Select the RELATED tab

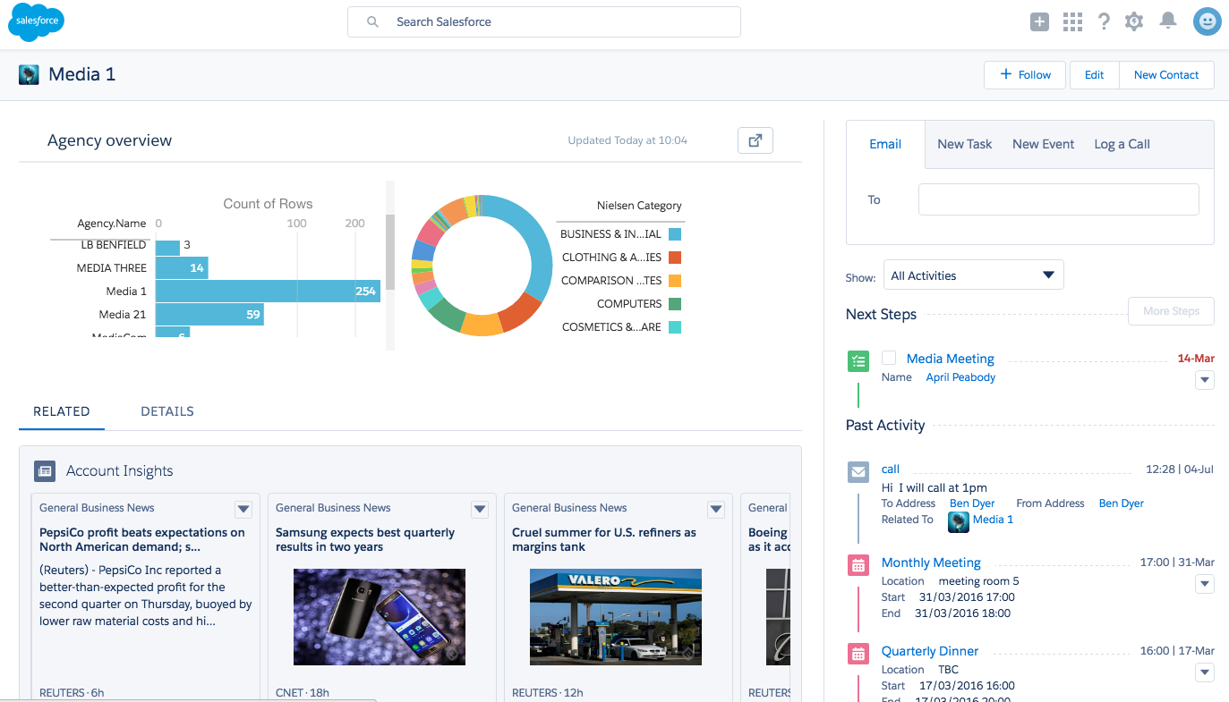62,411
